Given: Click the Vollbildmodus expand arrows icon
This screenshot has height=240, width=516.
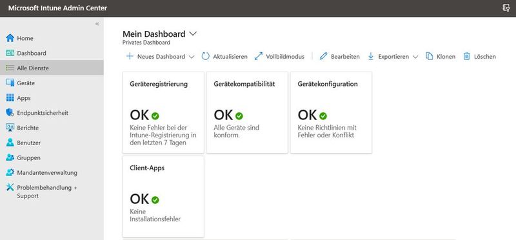Looking at the screenshot, I should click(x=259, y=57).
